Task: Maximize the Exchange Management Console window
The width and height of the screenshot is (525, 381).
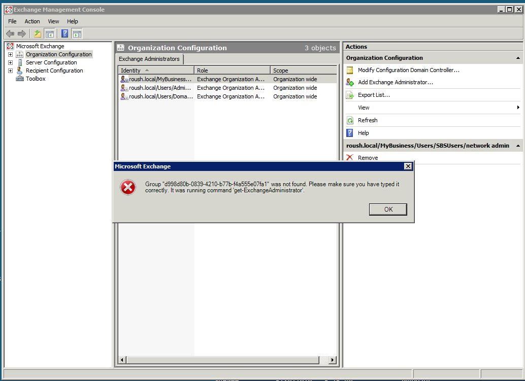Action: point(509,10)
